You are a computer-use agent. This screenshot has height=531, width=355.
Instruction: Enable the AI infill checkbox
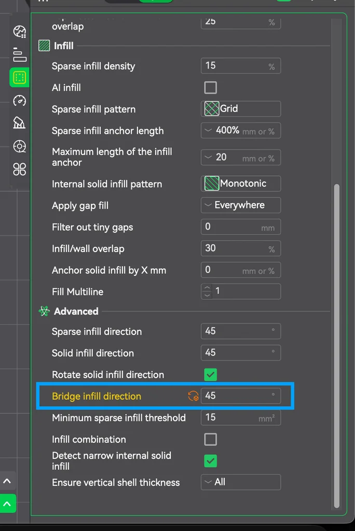coord(210,87)
